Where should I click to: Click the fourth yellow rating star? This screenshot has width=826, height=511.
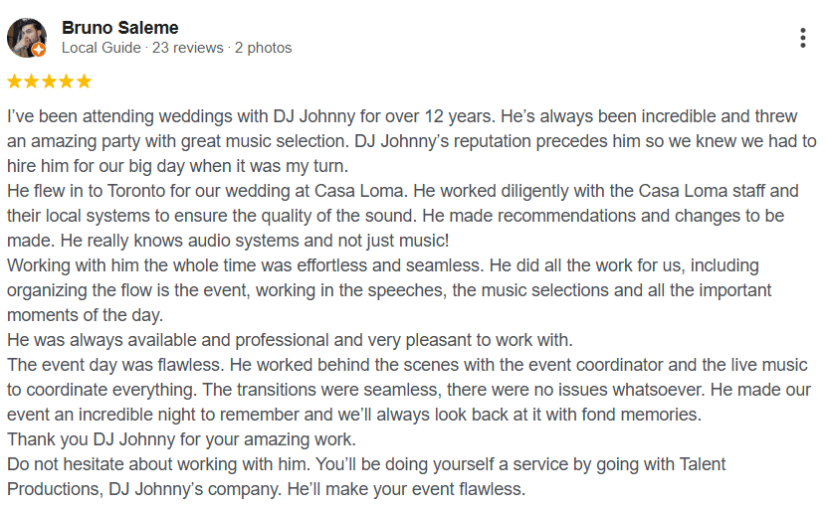[67, 82]
